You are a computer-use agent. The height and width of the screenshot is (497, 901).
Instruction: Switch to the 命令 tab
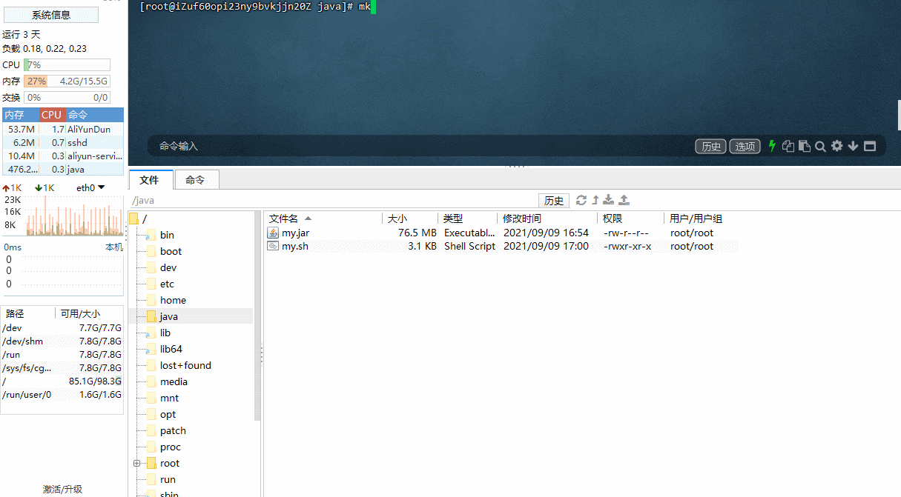click(195, 180)
